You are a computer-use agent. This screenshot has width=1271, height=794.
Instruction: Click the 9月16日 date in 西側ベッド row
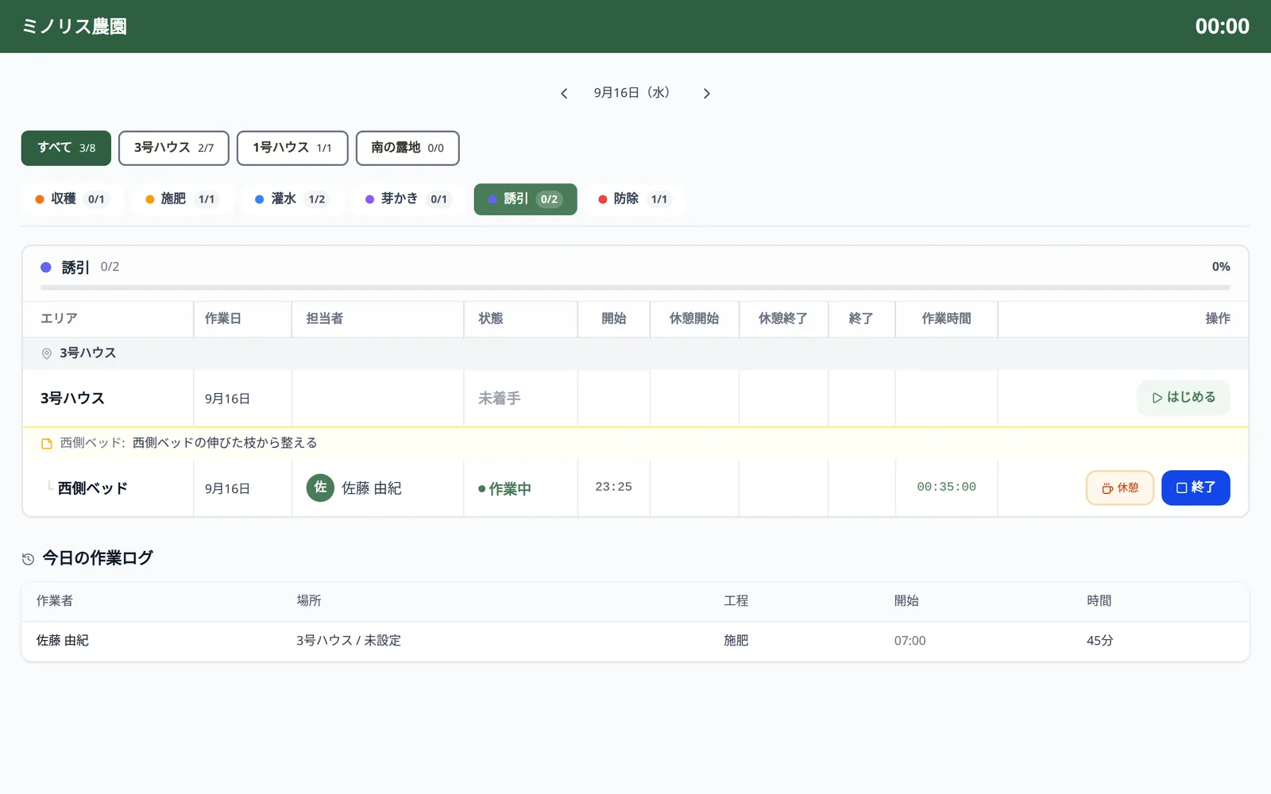tap(227, 489)
